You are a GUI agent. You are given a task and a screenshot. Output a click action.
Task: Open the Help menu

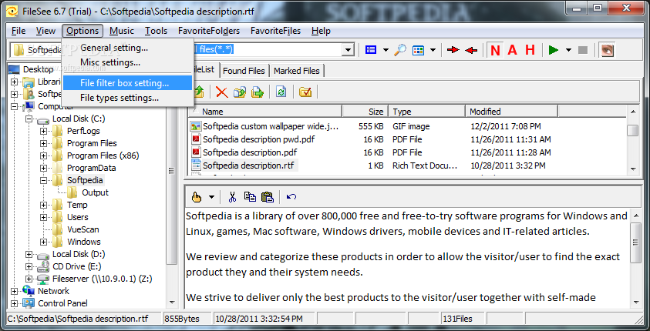pos(321,31)
